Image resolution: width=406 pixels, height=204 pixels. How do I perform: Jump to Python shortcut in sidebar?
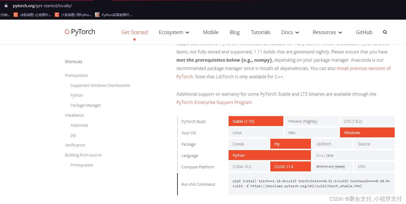(77, 95)
